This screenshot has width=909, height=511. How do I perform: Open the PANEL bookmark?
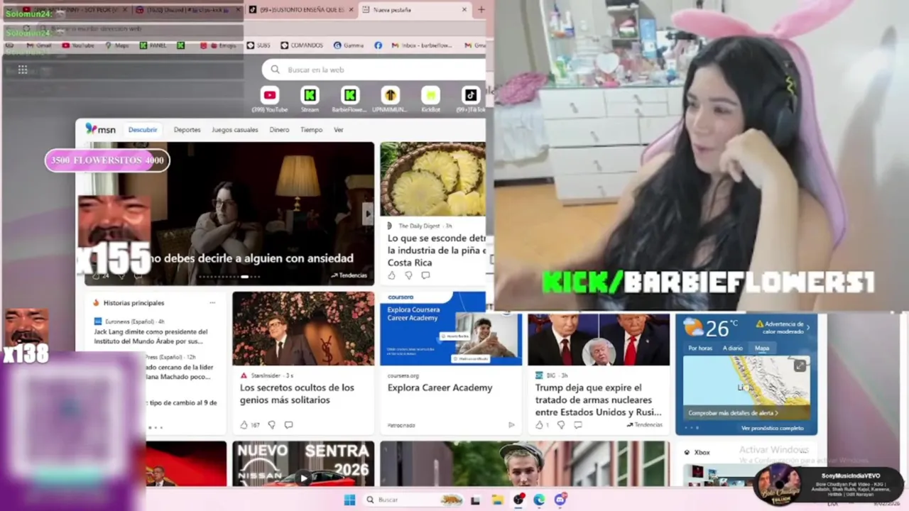[153, 45]
